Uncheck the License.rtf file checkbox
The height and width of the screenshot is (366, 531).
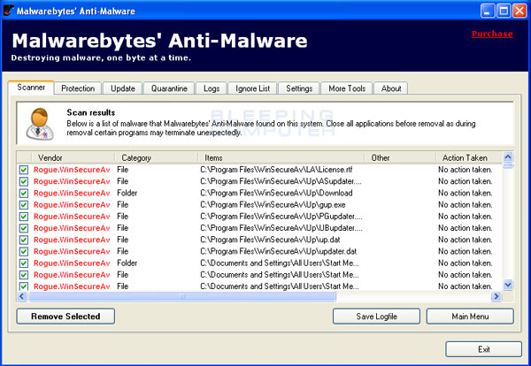(24, 170)
